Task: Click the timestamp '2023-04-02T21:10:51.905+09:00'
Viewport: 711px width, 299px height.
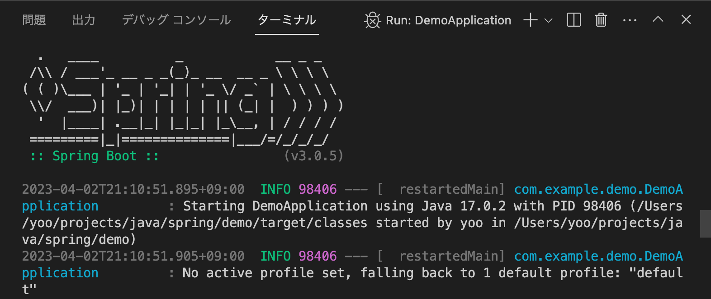Action: pyautogui.click(x=133, y=256)
